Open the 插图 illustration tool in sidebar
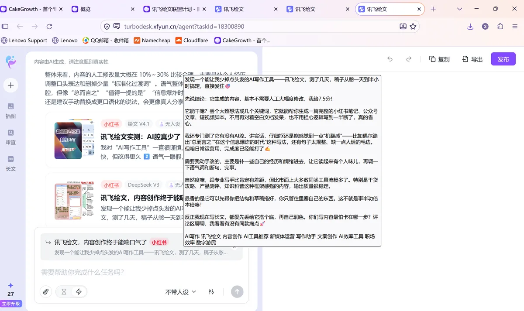This screenshot has width=524, height=311. tap(10, 110)
